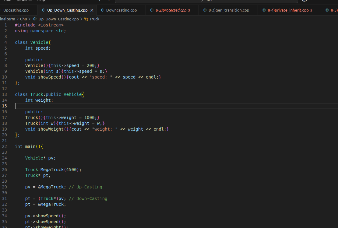Image resolution: width=338 pixels, height=228 pixels.
Task: Click 'class Vehicle{' declaration on line 4
Action: pyautogui.click(x=33, y=42)
